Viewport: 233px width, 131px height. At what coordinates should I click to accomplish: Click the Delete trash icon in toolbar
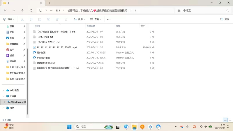[66, 19]
